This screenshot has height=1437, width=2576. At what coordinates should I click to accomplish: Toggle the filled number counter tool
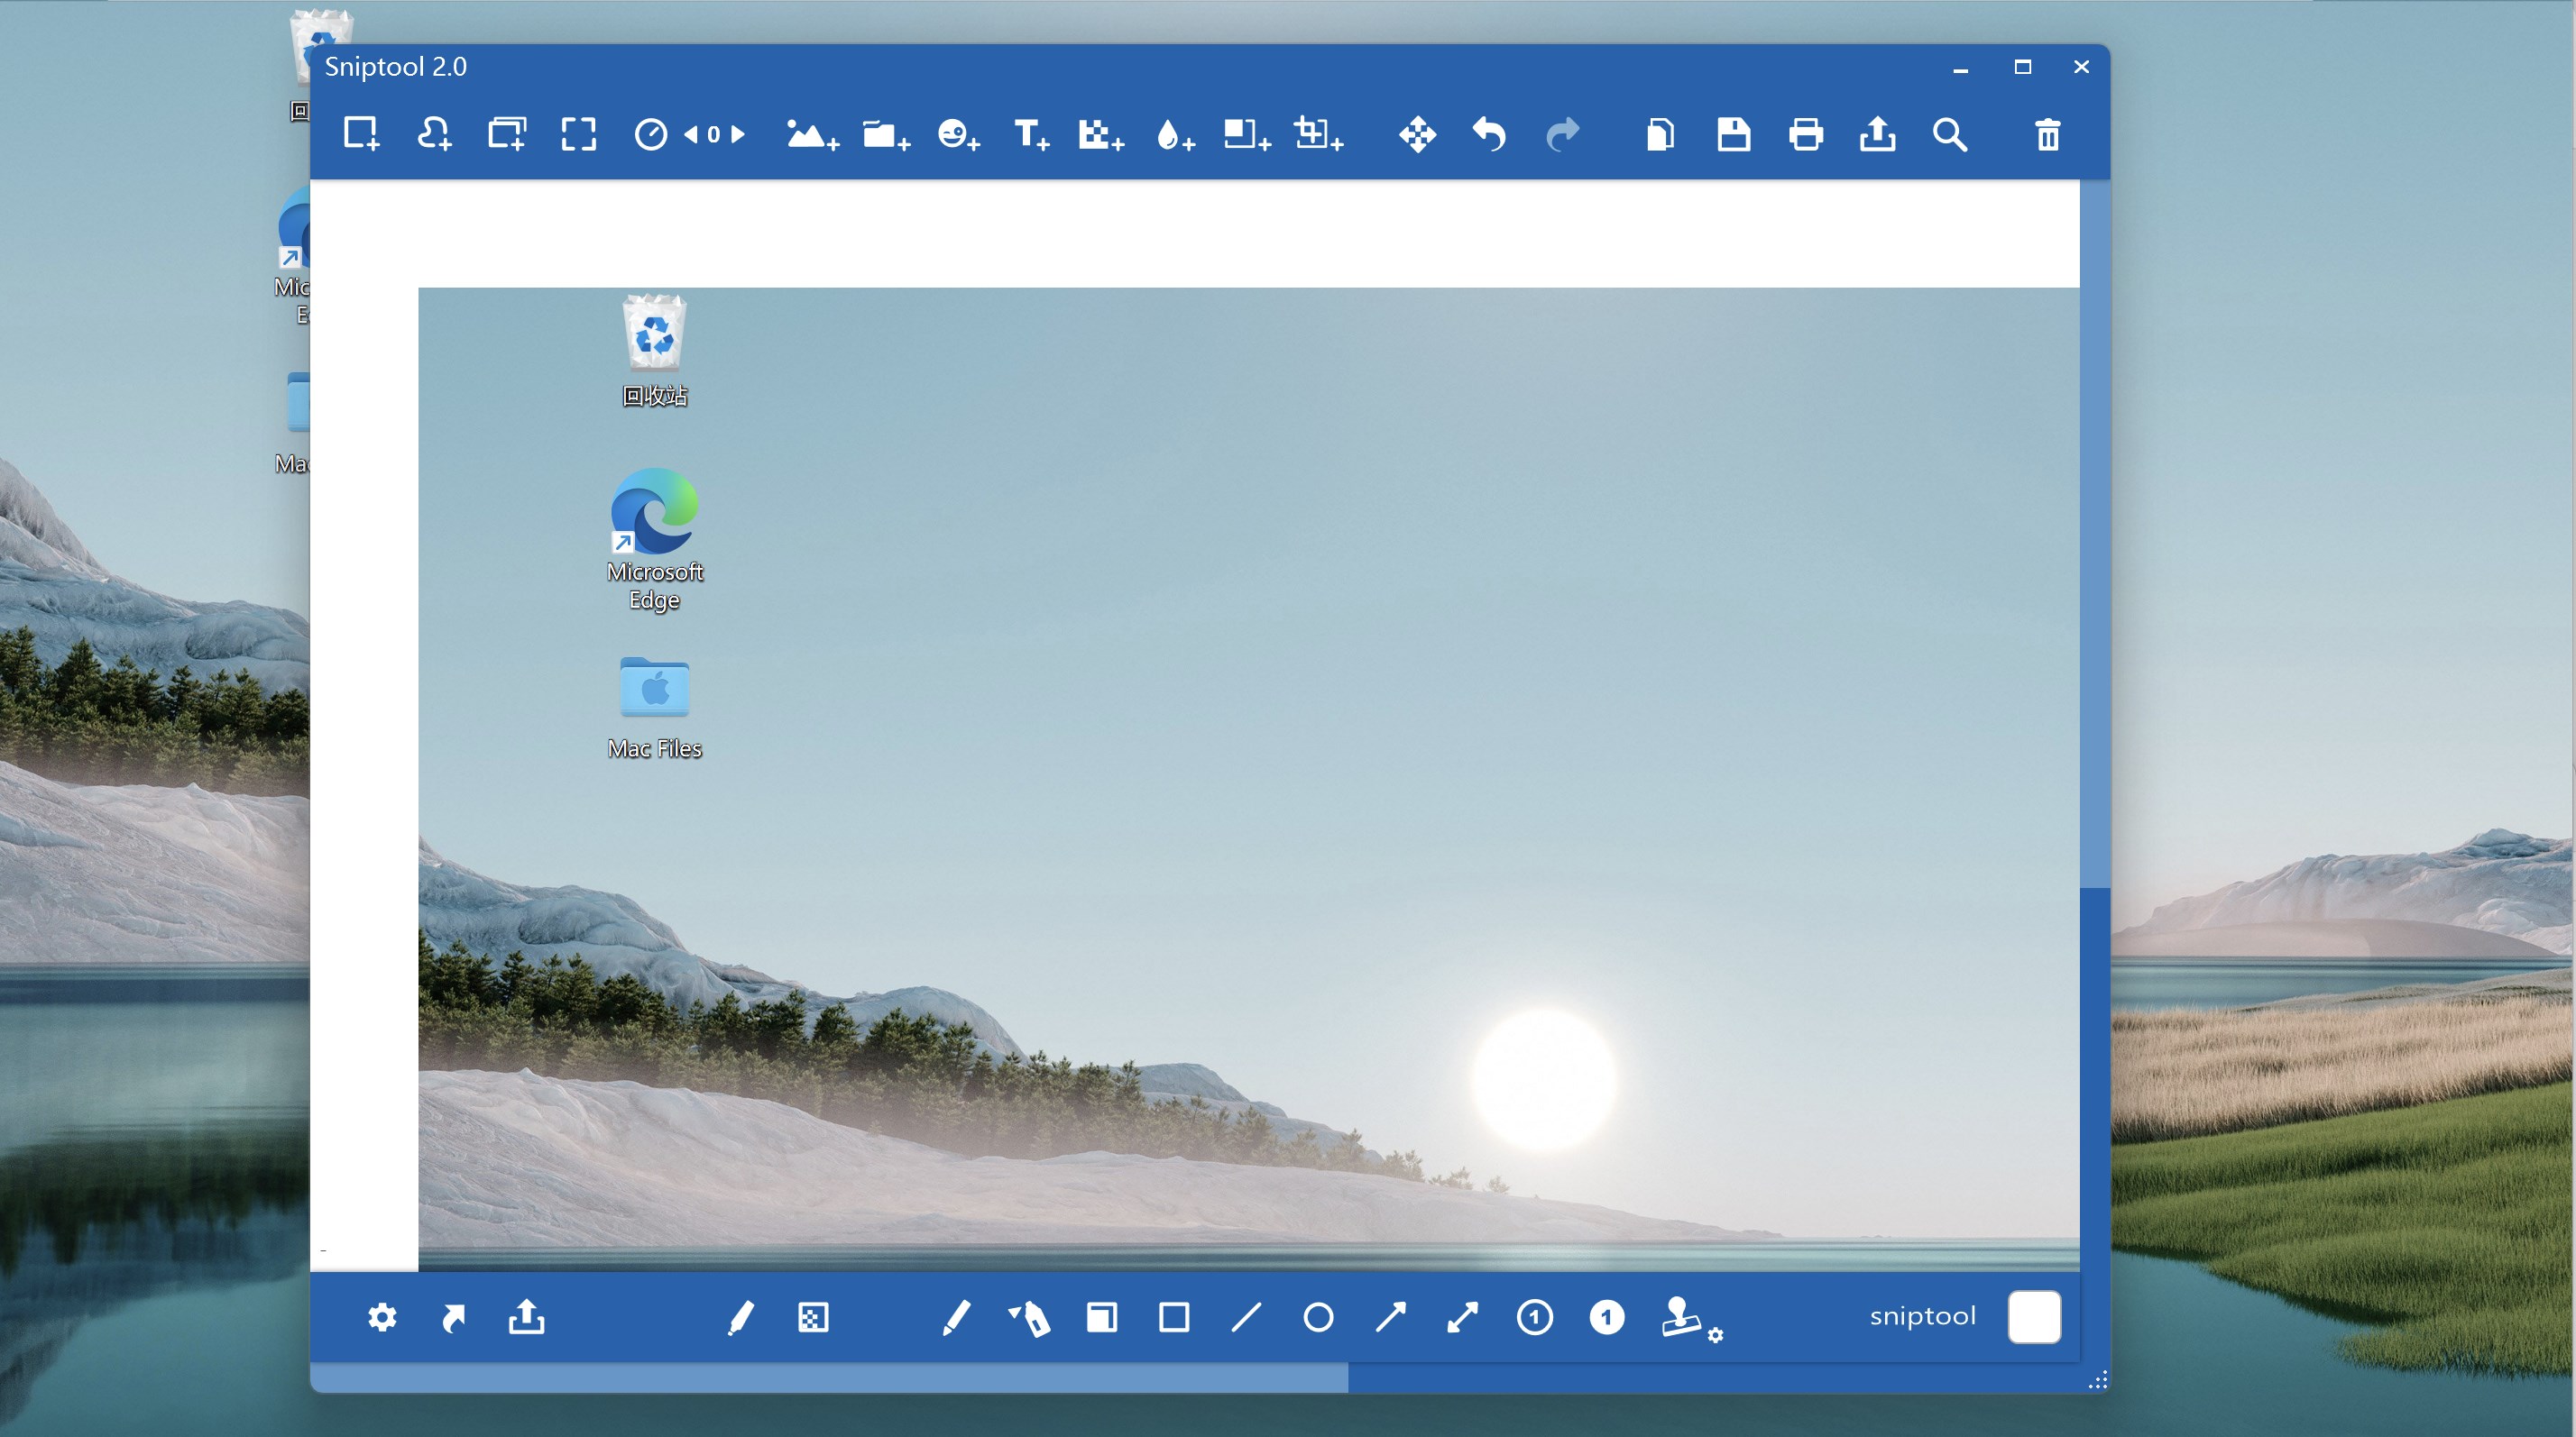tap(1606, 1317)
